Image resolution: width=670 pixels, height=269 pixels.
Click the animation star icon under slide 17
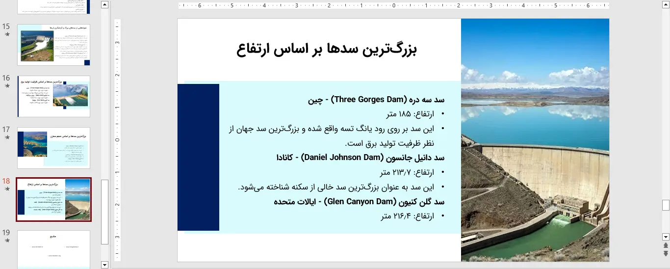pyautogui.click(x=7, y=137)
